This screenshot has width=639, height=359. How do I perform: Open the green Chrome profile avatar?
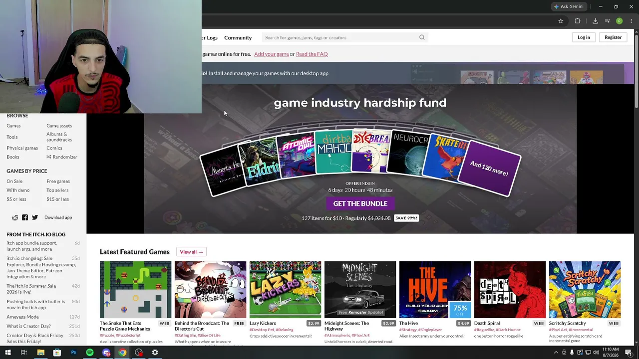(619, 21)
